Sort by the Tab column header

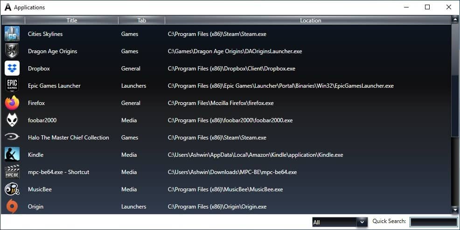click(x=142, y=20)
